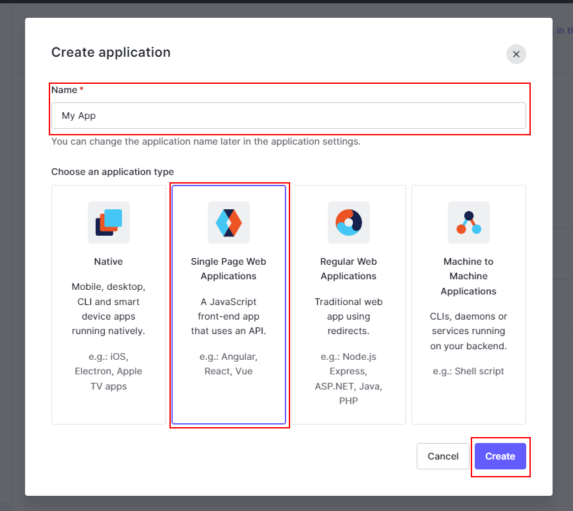Click 'CLIs, daemons or services' description
This screenshot has width=573, height=511.
coord(468,331)
